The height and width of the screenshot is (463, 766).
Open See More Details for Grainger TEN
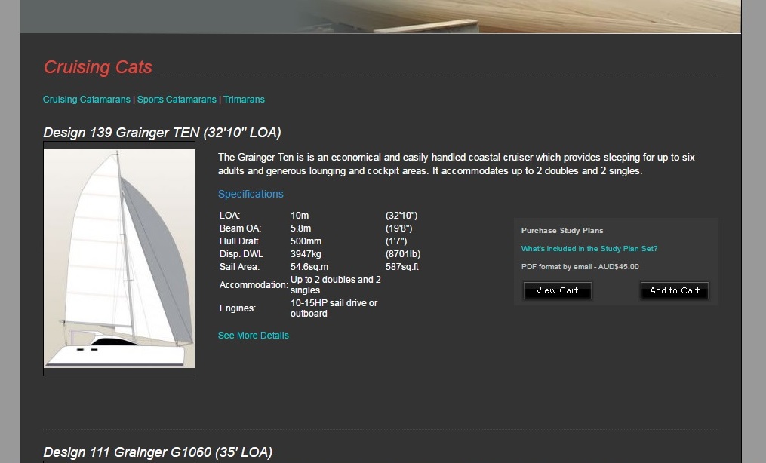coord(253,335)
